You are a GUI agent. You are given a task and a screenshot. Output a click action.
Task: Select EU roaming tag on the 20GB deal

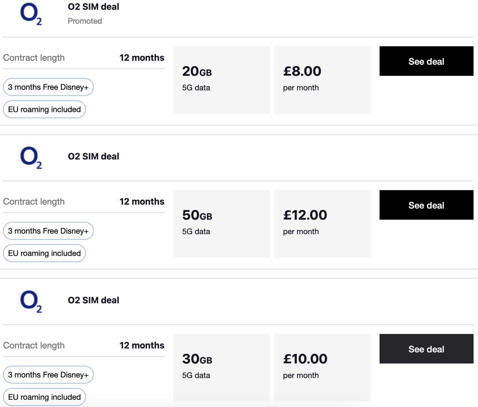coord(44,109)
